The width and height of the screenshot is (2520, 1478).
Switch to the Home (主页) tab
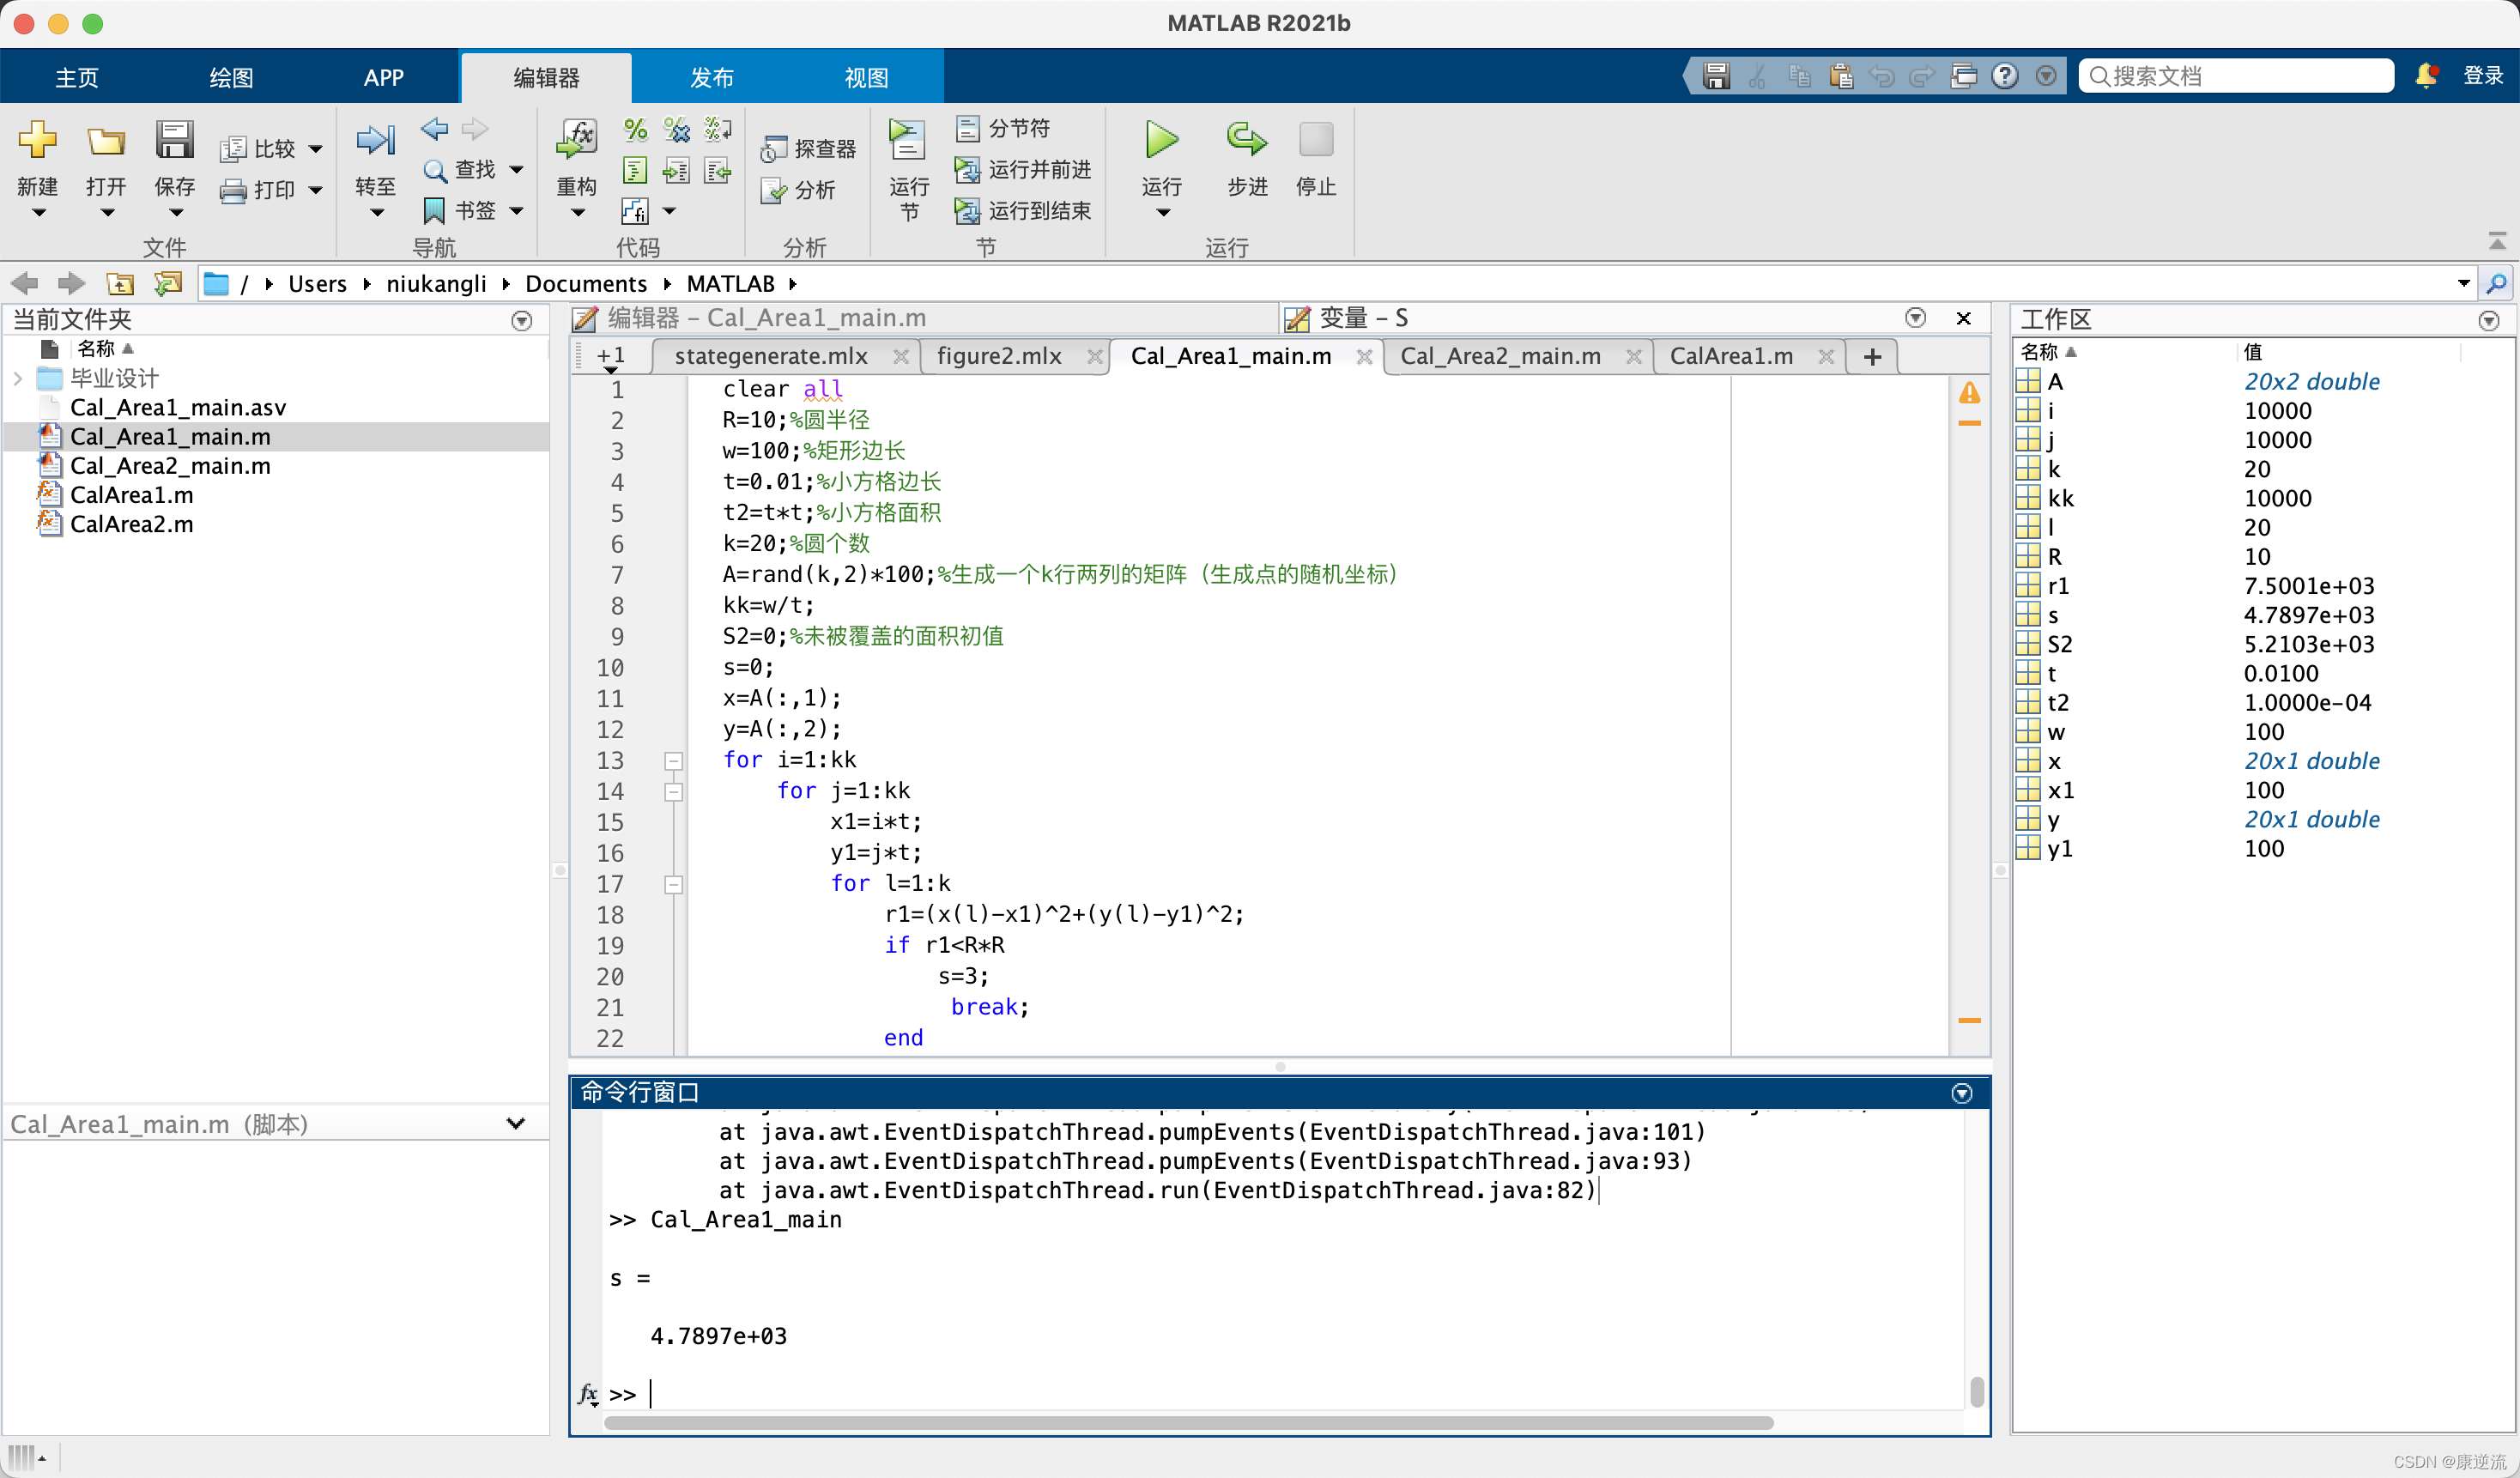[77, 78]
